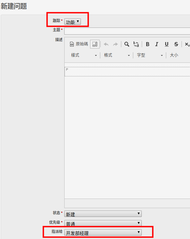Image resolution: width=190 pixels, height=239 pixels.
Task: Toggle bold formatting
Action: [148, 44]
